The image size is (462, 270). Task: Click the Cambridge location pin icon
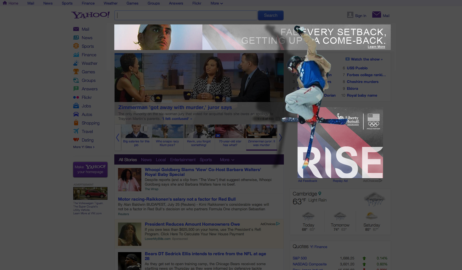click(x=320, y=194)
